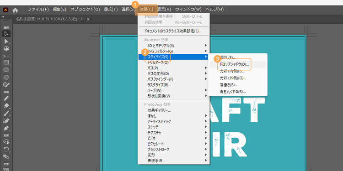This screenshot has width=343, height=171.
Task: Choose ラスタライズ(R)... effect
Action: (x=174, y=85)
